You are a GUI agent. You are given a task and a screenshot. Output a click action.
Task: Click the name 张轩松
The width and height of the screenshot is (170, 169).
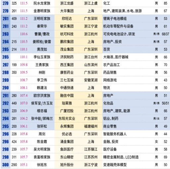tap(42, 126)
